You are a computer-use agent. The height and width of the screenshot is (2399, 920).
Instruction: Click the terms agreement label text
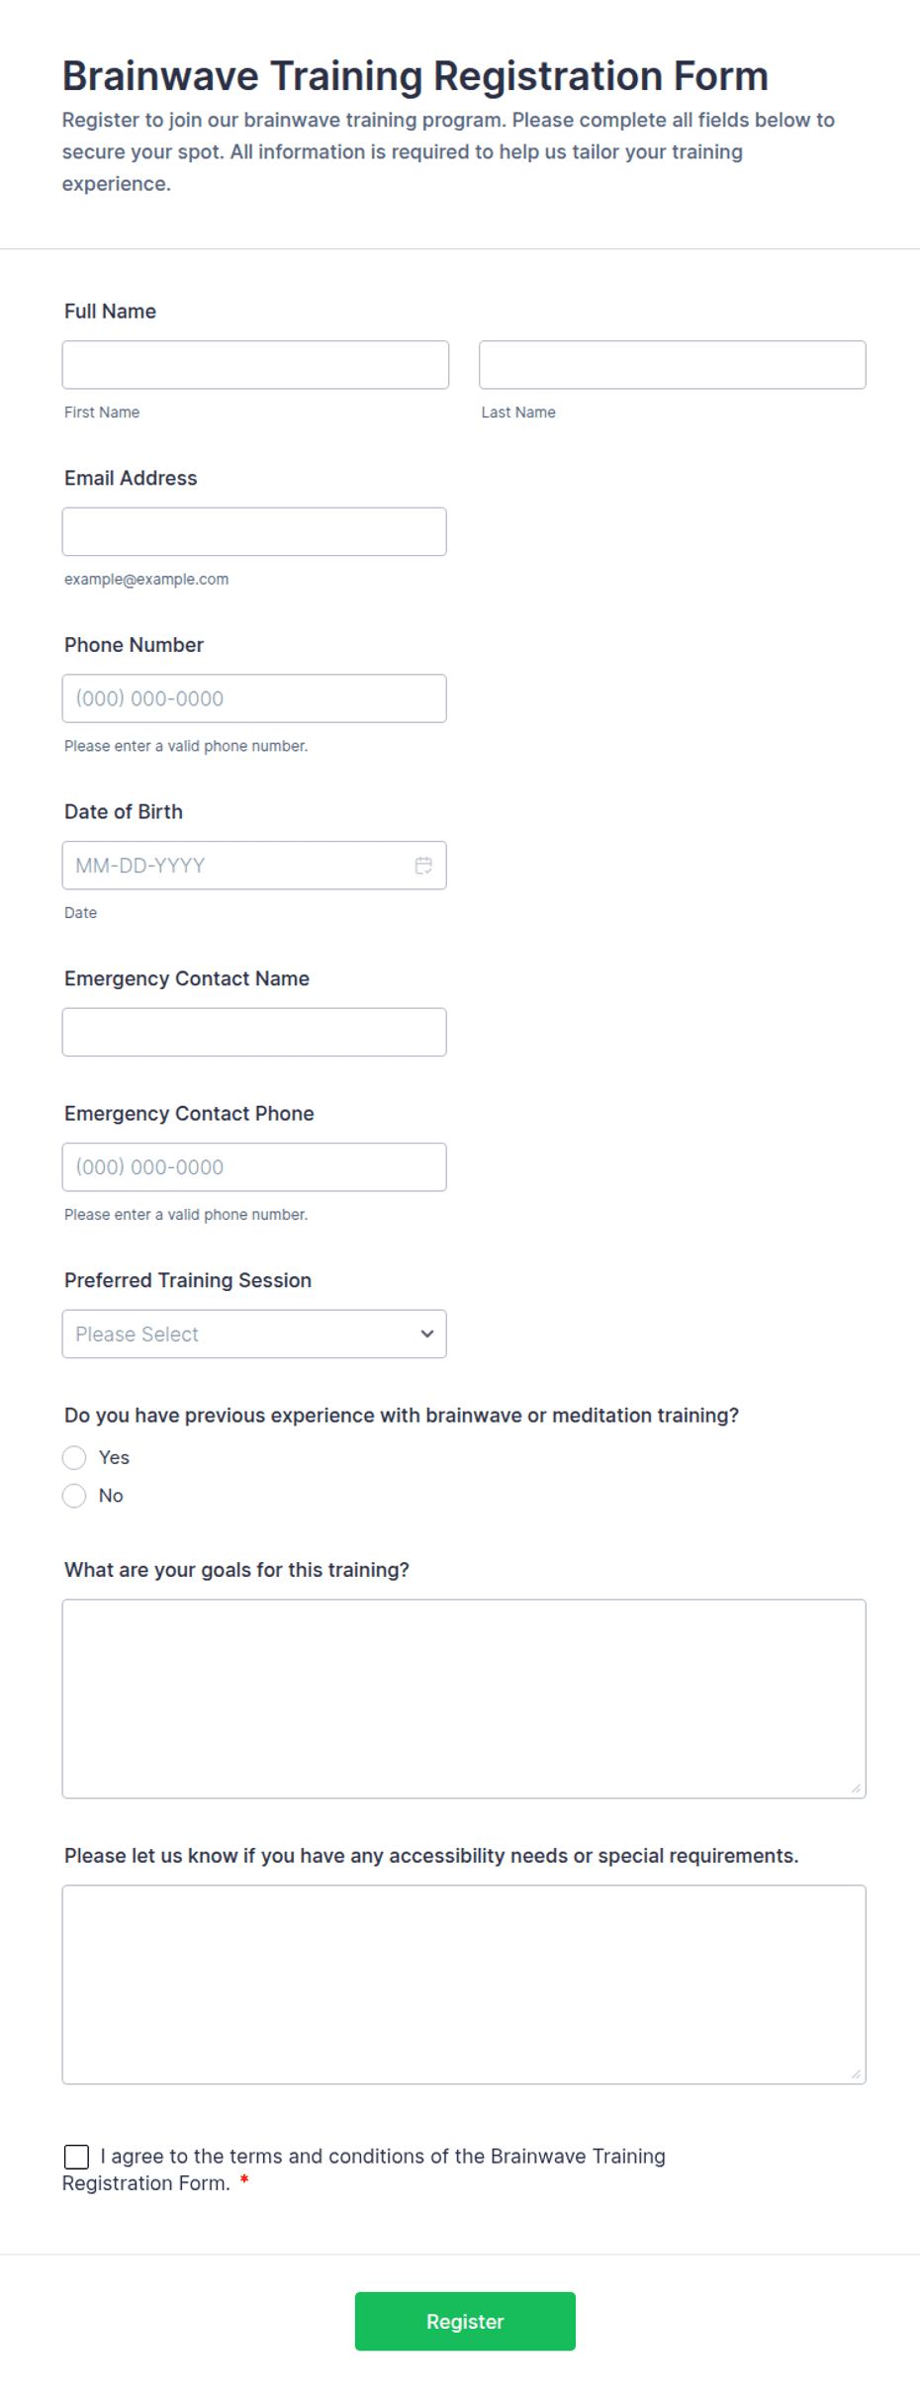coord(364,2169)
